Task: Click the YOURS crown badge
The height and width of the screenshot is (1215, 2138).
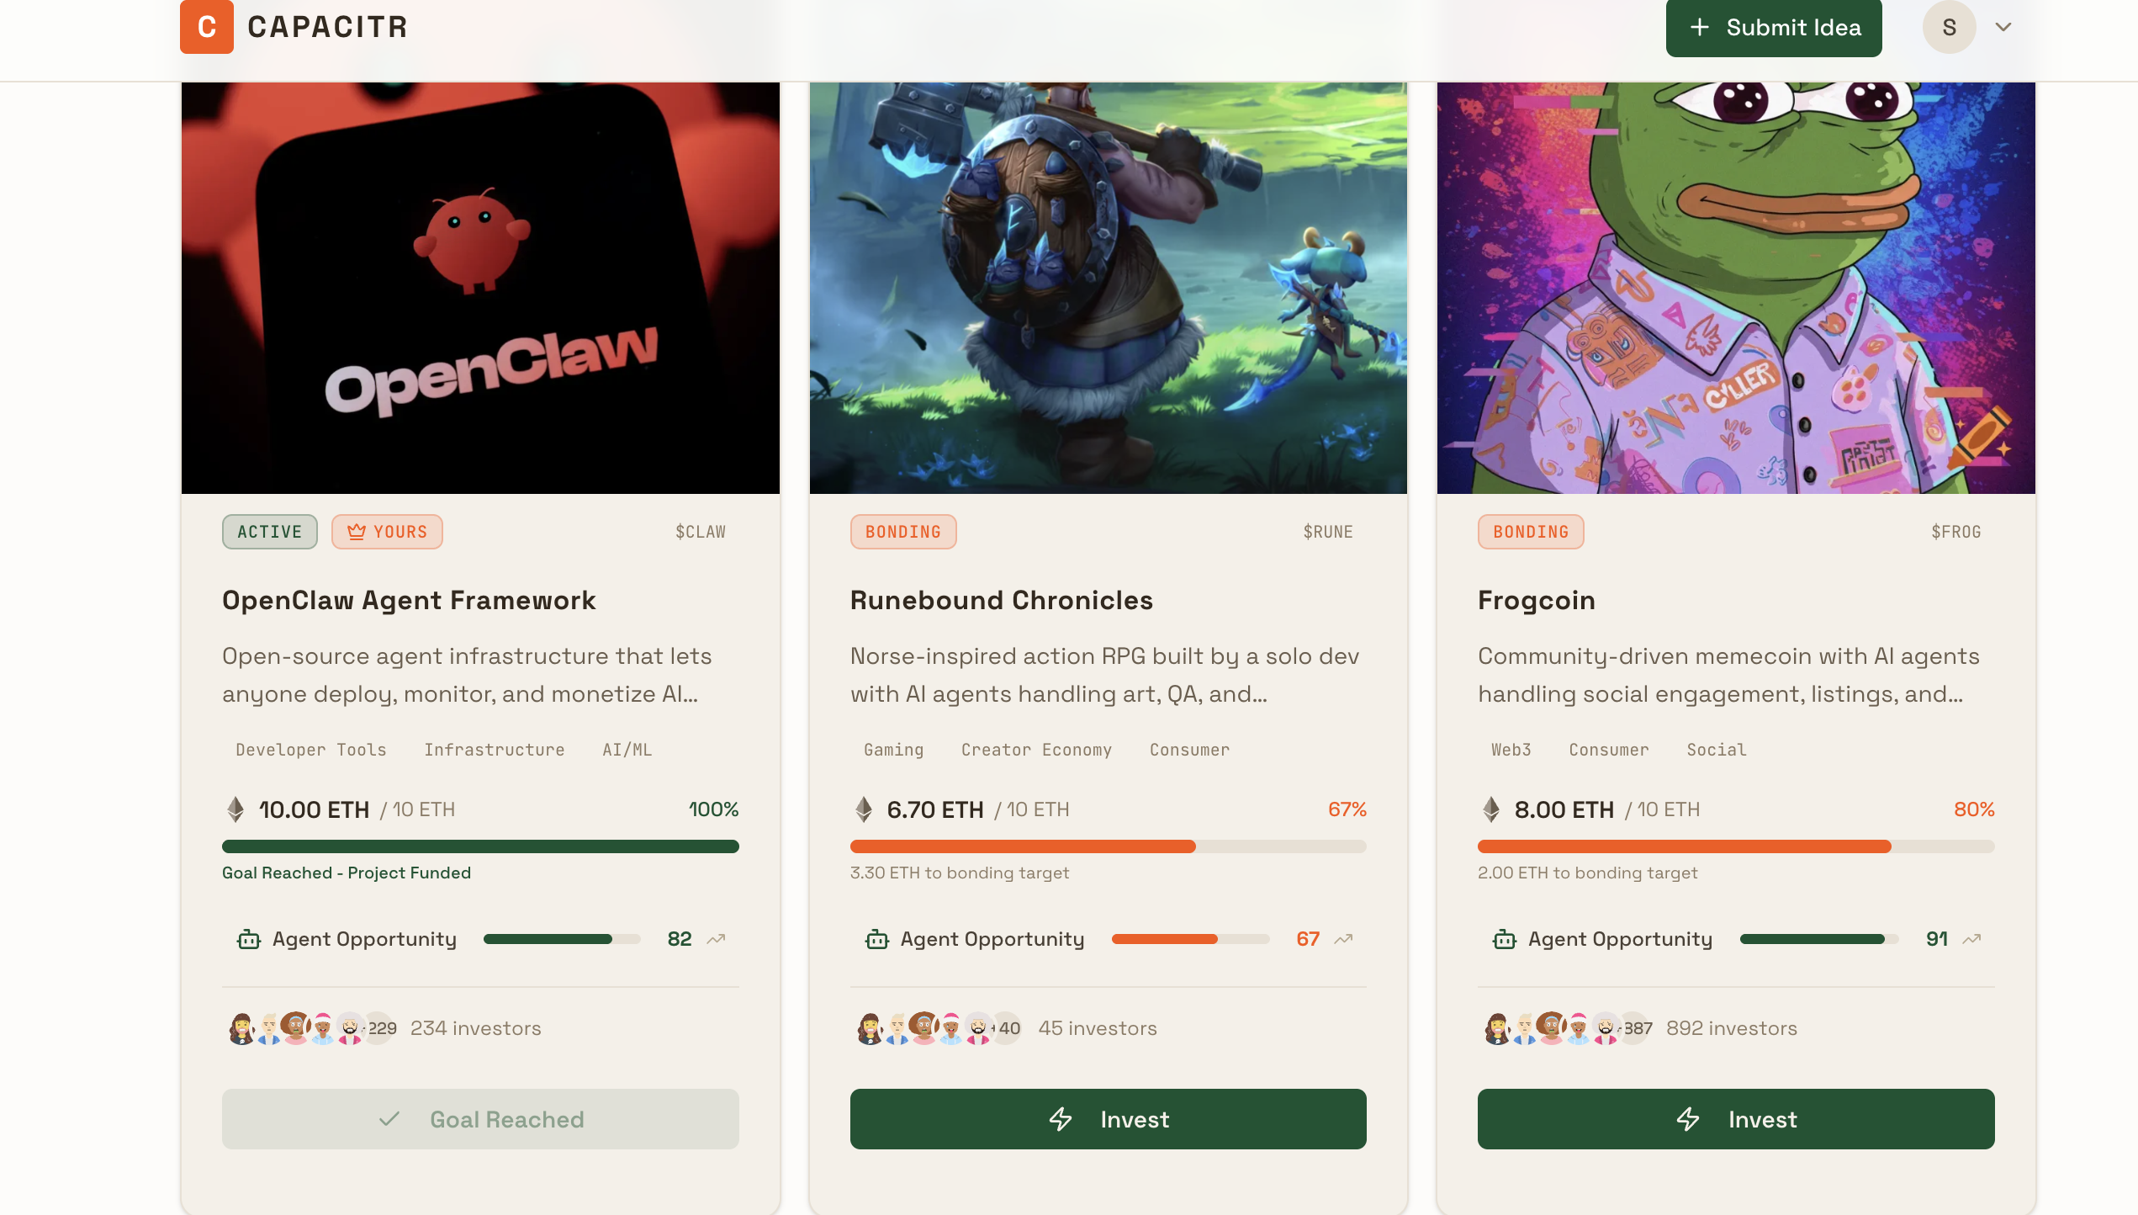Action: click(x=387, y=532)
